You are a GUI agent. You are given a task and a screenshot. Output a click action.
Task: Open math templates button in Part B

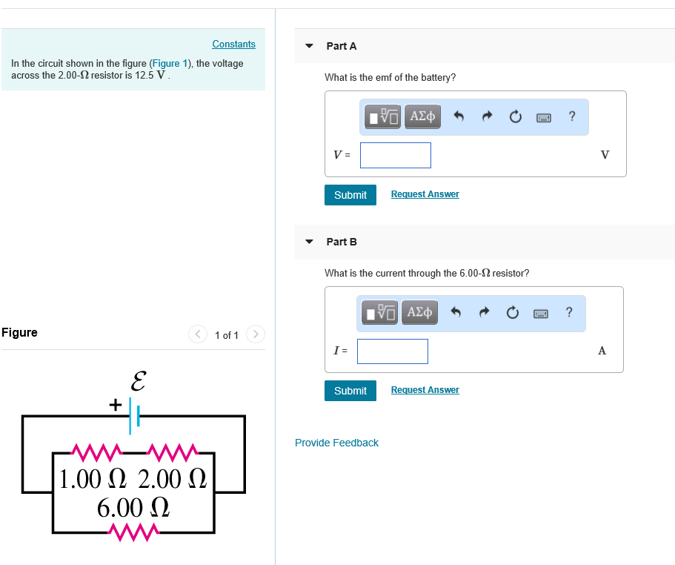pyautogui.click(x=379, y=312)
